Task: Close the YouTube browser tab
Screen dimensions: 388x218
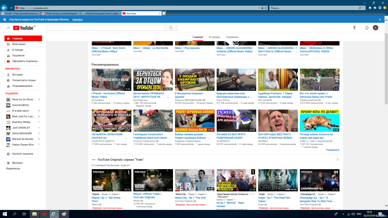Action: (160, 13)
